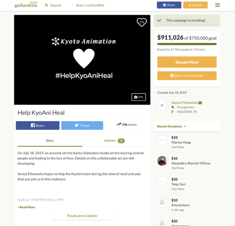This screenshot has width=235, height=226.
Task: Open Start a GoFundMe link
Action: [x=90, y=6]
